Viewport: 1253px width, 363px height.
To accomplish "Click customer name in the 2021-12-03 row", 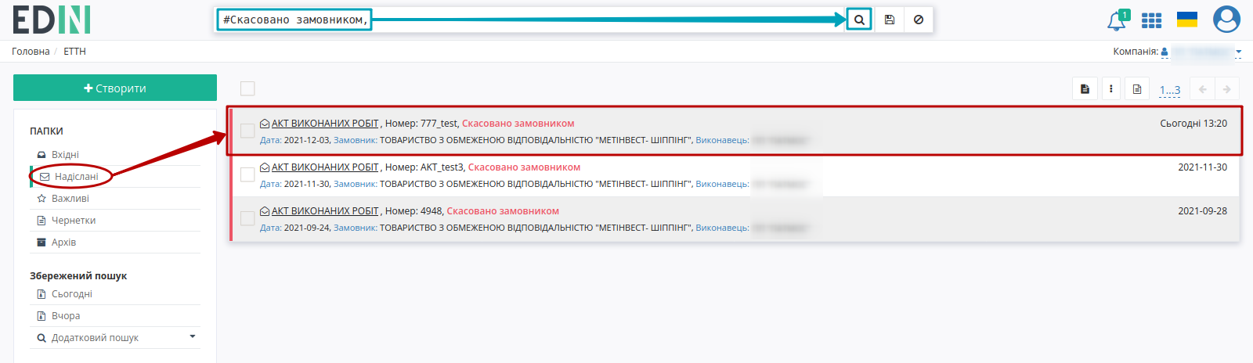I will point(535,141).
